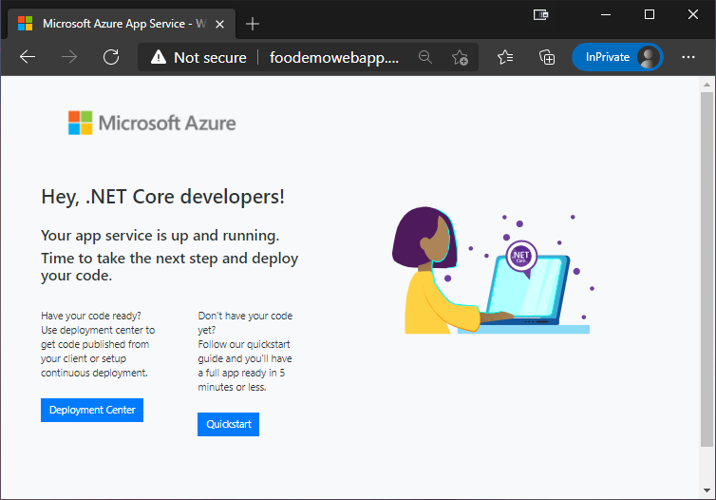Click the vertical scrollbar thumb

707,270
